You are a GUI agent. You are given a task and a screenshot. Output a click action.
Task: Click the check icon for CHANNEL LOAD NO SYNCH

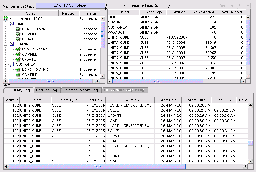pyautogui.click(x=18, y=49)
